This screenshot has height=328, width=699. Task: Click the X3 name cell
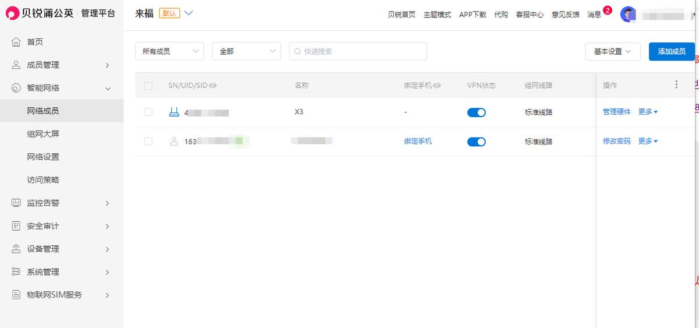[299, 112]
